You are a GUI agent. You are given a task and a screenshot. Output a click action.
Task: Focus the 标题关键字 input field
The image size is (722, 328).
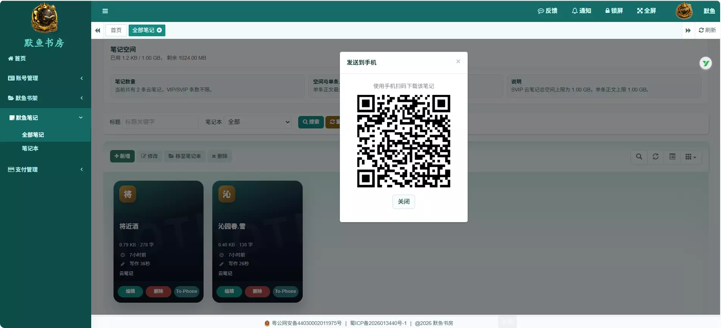tap(160, 122)
